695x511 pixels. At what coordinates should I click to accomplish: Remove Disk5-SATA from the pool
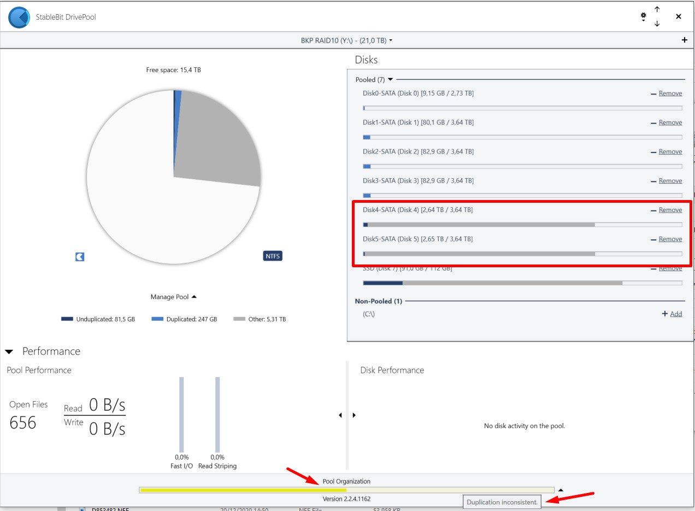670,239
